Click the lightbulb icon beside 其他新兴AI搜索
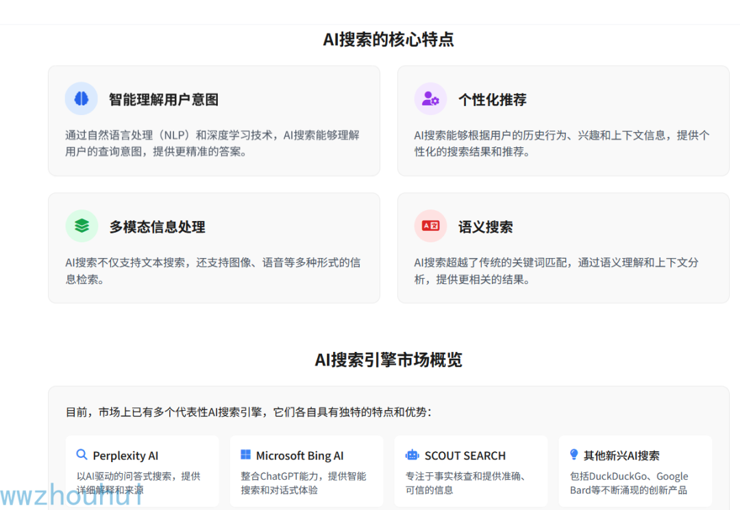This screenshot has height=510, width=740. point(574,455)
